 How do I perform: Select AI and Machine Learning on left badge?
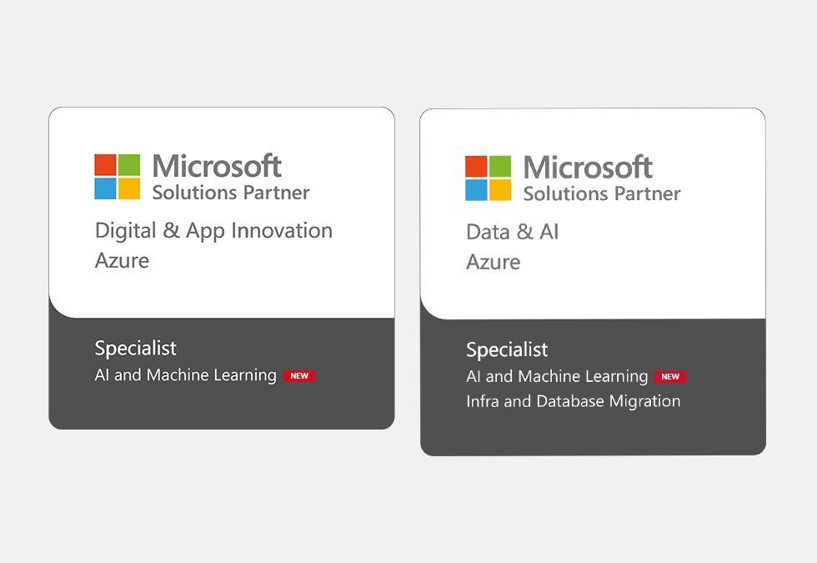185,375
